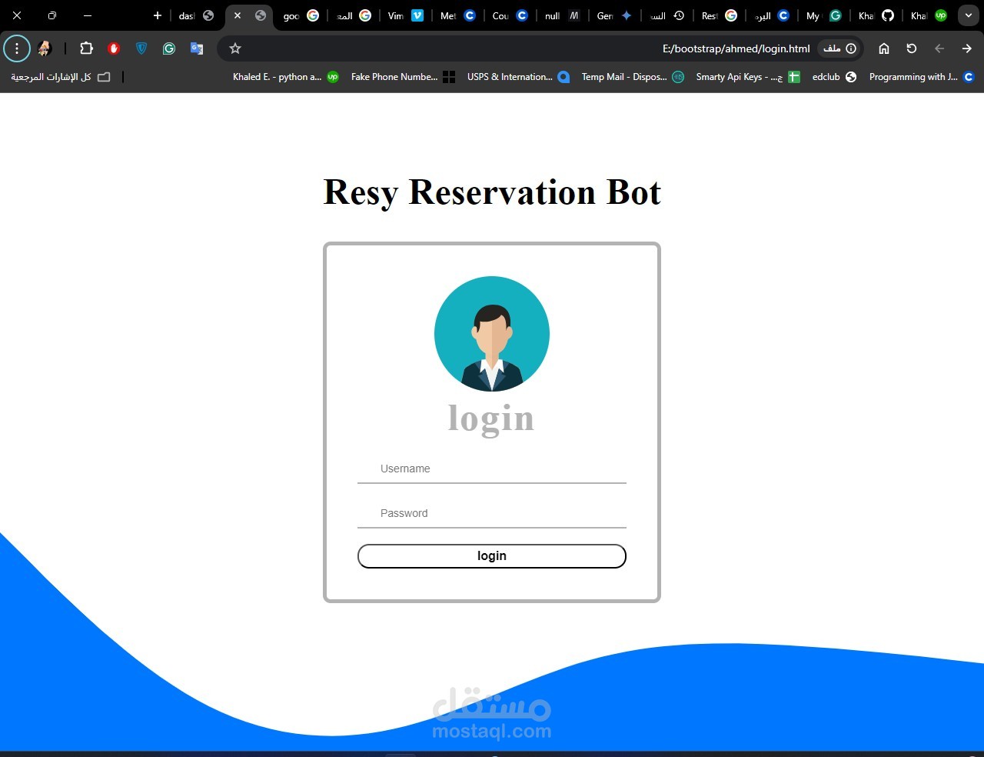Focus the Password input field
The width and height of the screenshot is (984, 757).
(492, 513)
